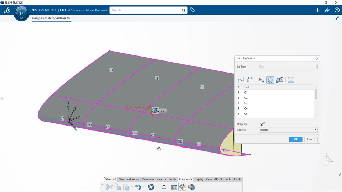Select the Composite Aeronautical Str tab
Screen dimensions: 342x192
point(51,18)
